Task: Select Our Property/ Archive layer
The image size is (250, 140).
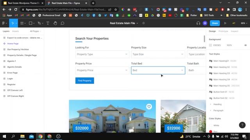Action: [18, 49]
